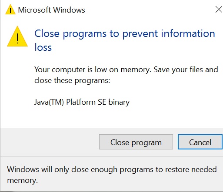Viewport: 223px width, 192px height.
Task: Click the 'close these programs:' line
Action: pyautogui.click(x=72, y=80)
